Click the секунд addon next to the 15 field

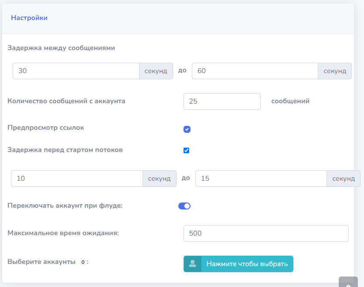pyautogui.click(x=344, y=179)
